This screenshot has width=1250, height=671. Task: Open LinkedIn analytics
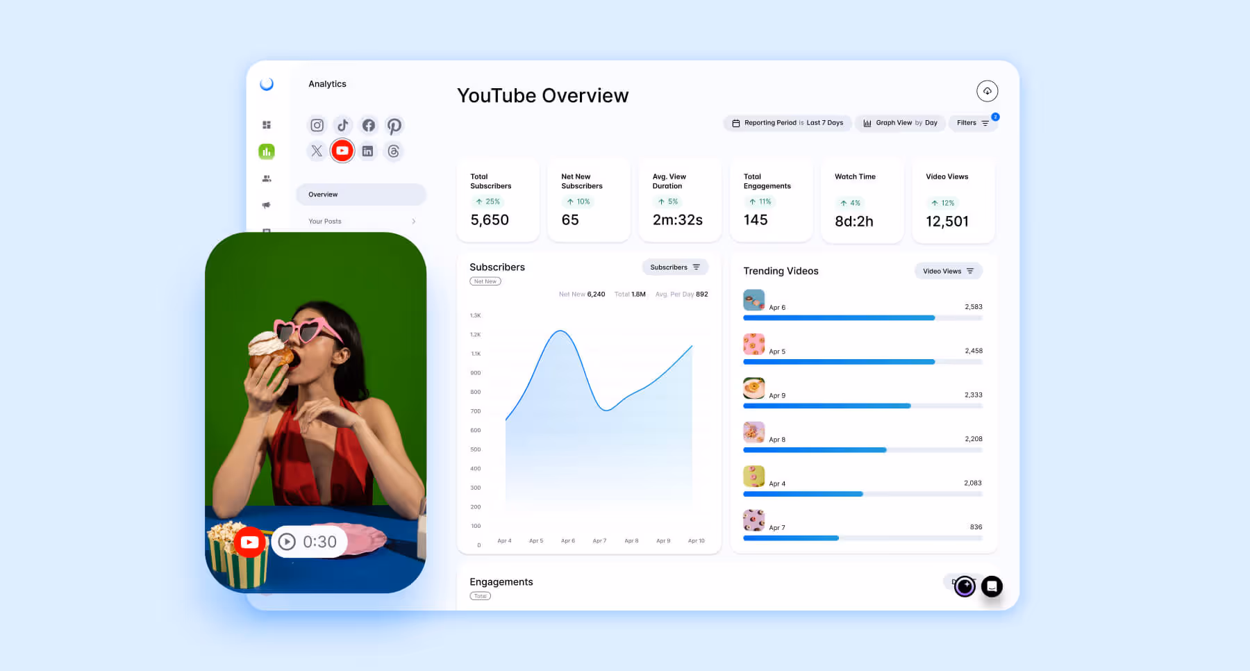(x=368, y=150)
